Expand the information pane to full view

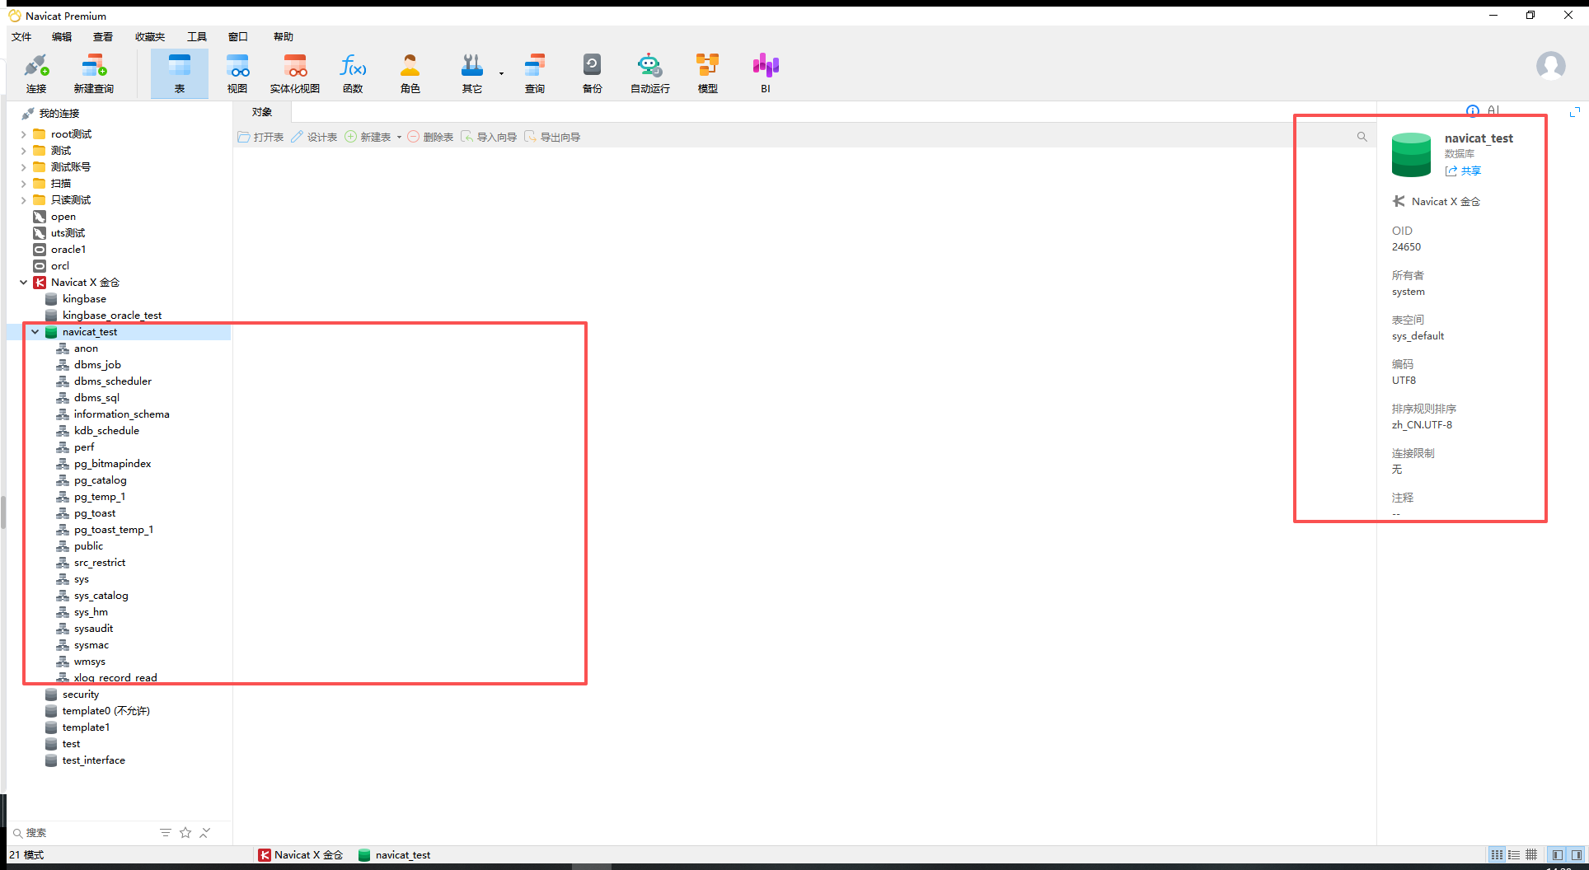(x=1575, y=111)
